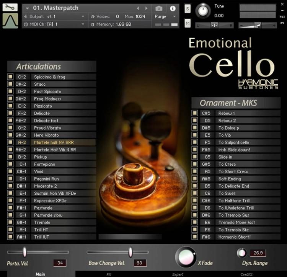
Task: Enable the Pizzicato articulation checkbox
Action: [x=10, y=106]
